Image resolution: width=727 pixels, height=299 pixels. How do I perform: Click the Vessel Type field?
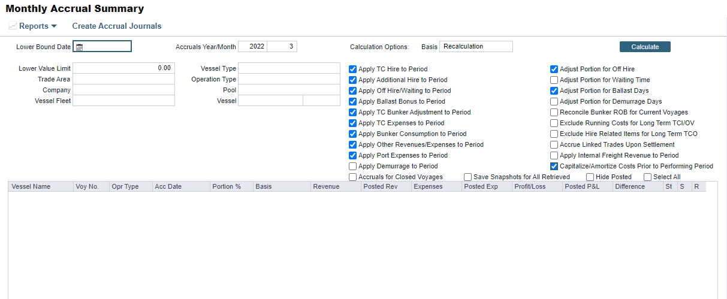coord(289,69)
